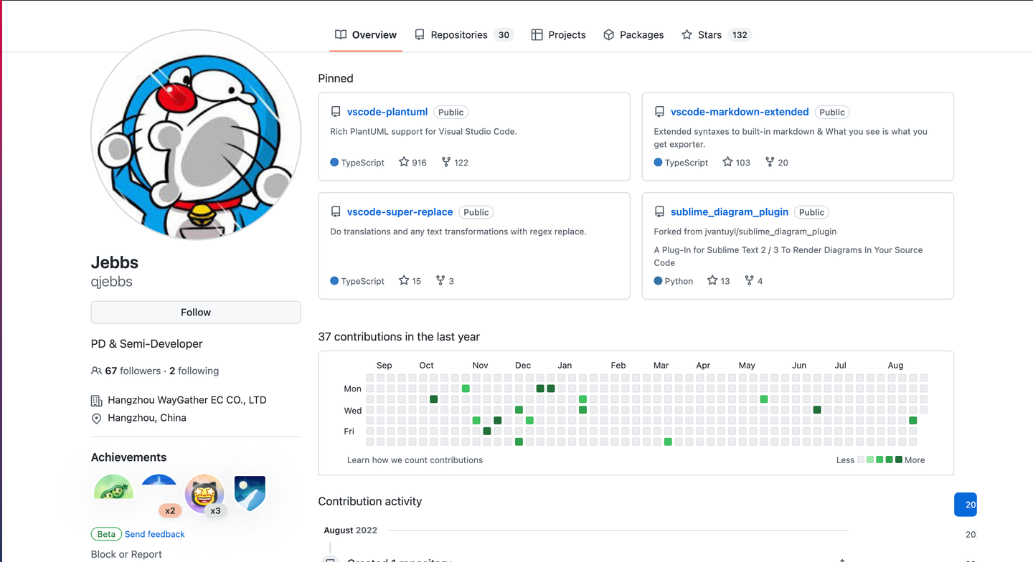This screenshot has height=562, width=1033.
Task: Open the Pair Extraordinaire peas achievement badge
Action: 113,486
